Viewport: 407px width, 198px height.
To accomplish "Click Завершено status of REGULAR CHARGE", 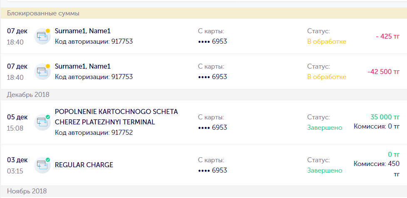I will click(325, 170).
